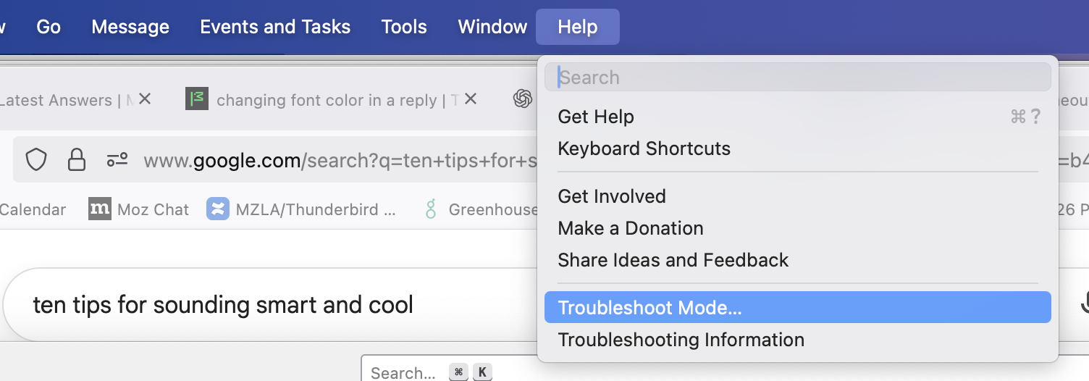Close the 'Latest Answers' tab

tap(145, 99)
